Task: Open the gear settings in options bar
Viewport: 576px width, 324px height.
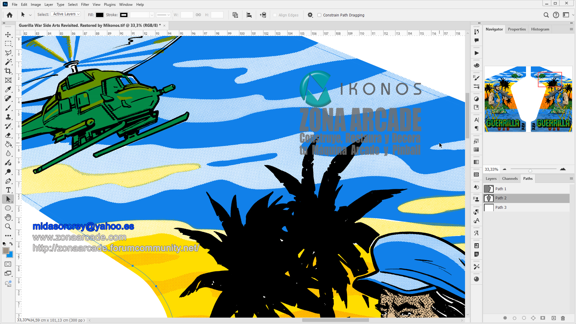Action: click(x=310, y=15)
